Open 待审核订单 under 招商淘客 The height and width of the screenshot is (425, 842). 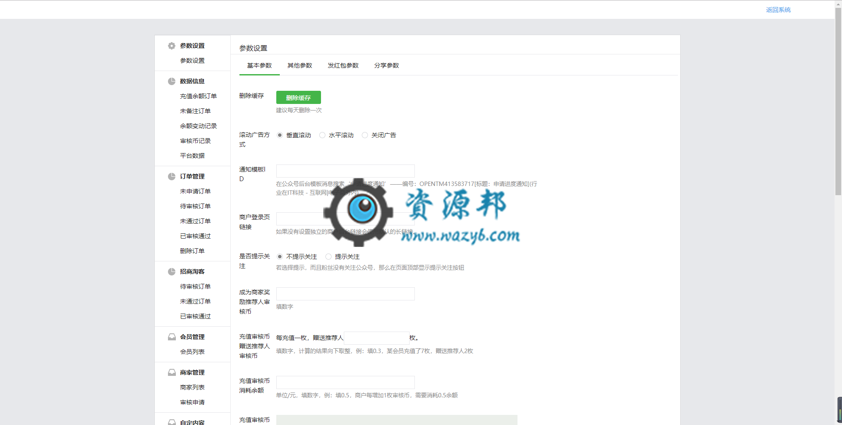[x=195, y=286]
